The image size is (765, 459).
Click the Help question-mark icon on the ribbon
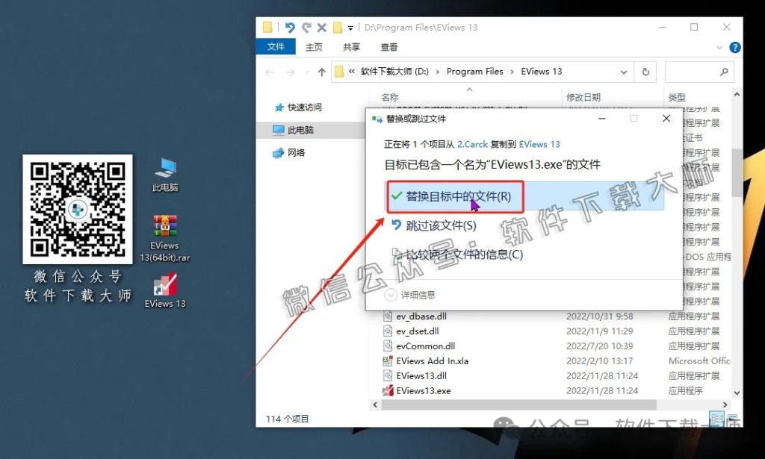click(735, 47)
